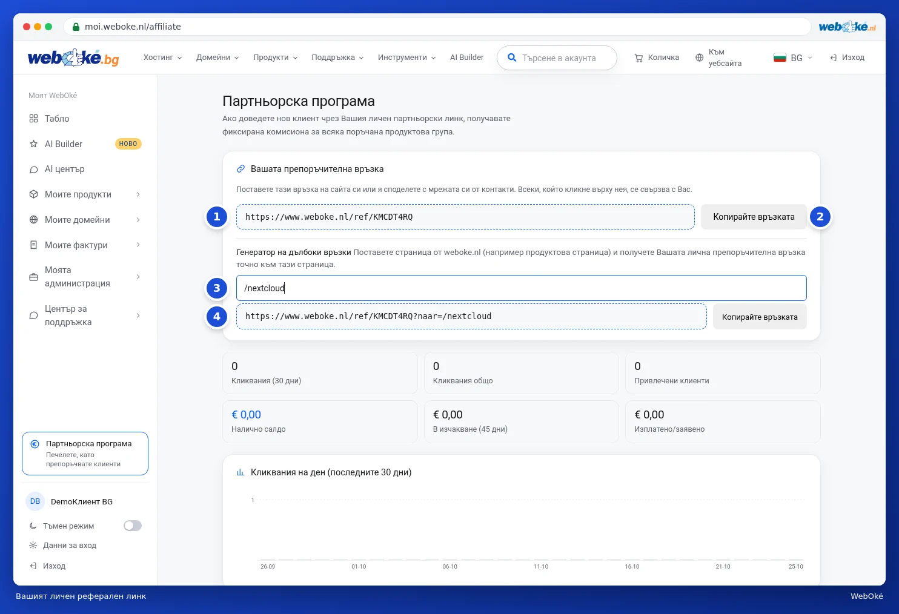
Task: Click the Моята администрация briefcase icon
Action: click(x=34, y=277)
